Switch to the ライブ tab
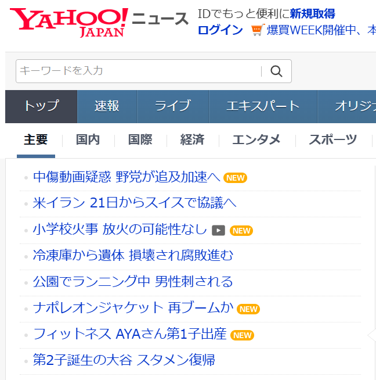The width and height of the screenshot is (376, 380). [x=173, y=106]
